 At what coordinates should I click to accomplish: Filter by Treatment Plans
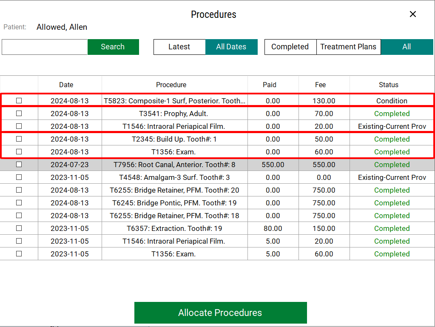click(x=348, y=47)
